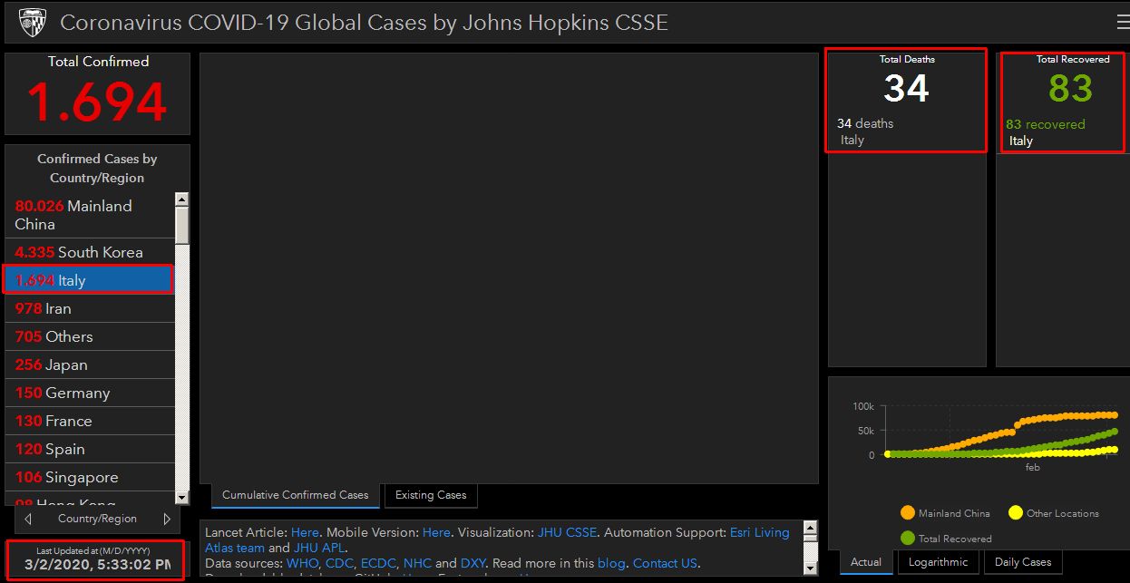Select the Logarithmic chart tab
Screen dimensions: 1130x583
939,562
